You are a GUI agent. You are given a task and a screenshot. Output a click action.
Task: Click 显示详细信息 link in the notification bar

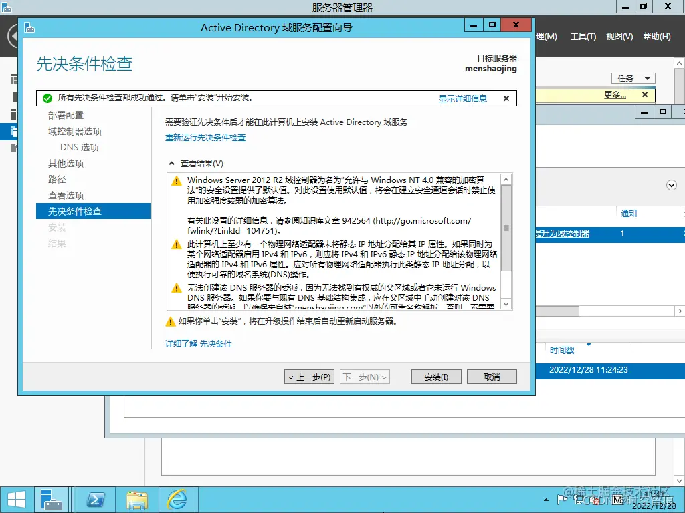(463, 98)
